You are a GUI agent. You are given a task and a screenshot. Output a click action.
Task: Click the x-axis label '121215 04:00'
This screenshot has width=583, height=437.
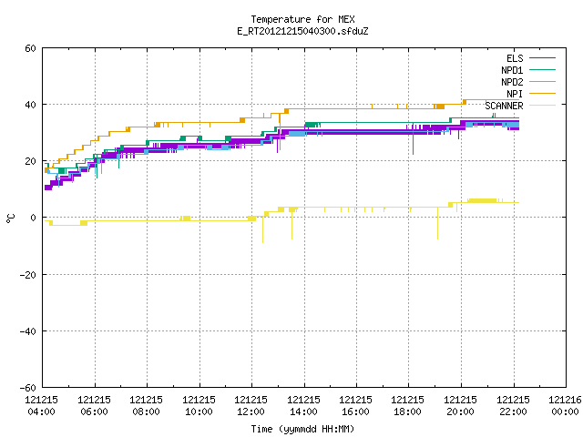41,406
